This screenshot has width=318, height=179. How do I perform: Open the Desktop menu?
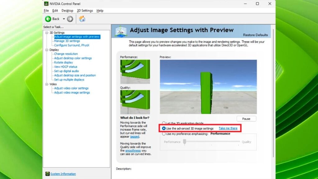click(67, 11)
